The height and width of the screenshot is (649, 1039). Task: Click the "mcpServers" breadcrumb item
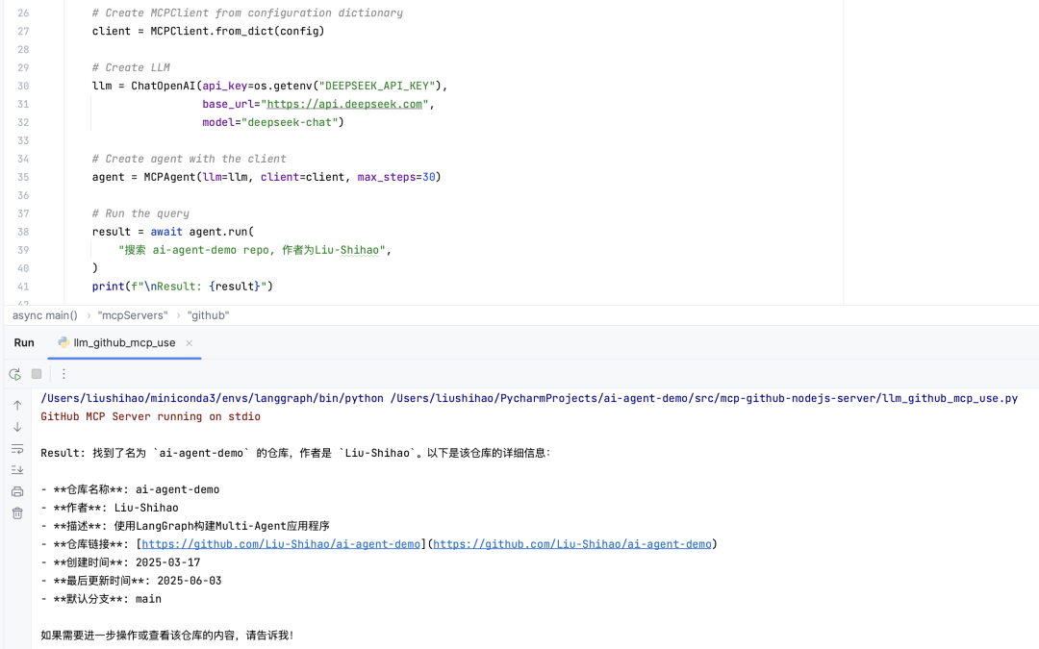click(132, 315)
